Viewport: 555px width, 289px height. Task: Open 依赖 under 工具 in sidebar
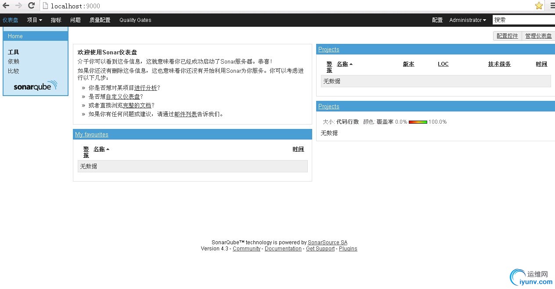click(x=14, y=61)
